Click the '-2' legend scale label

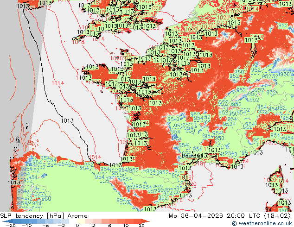61,225
